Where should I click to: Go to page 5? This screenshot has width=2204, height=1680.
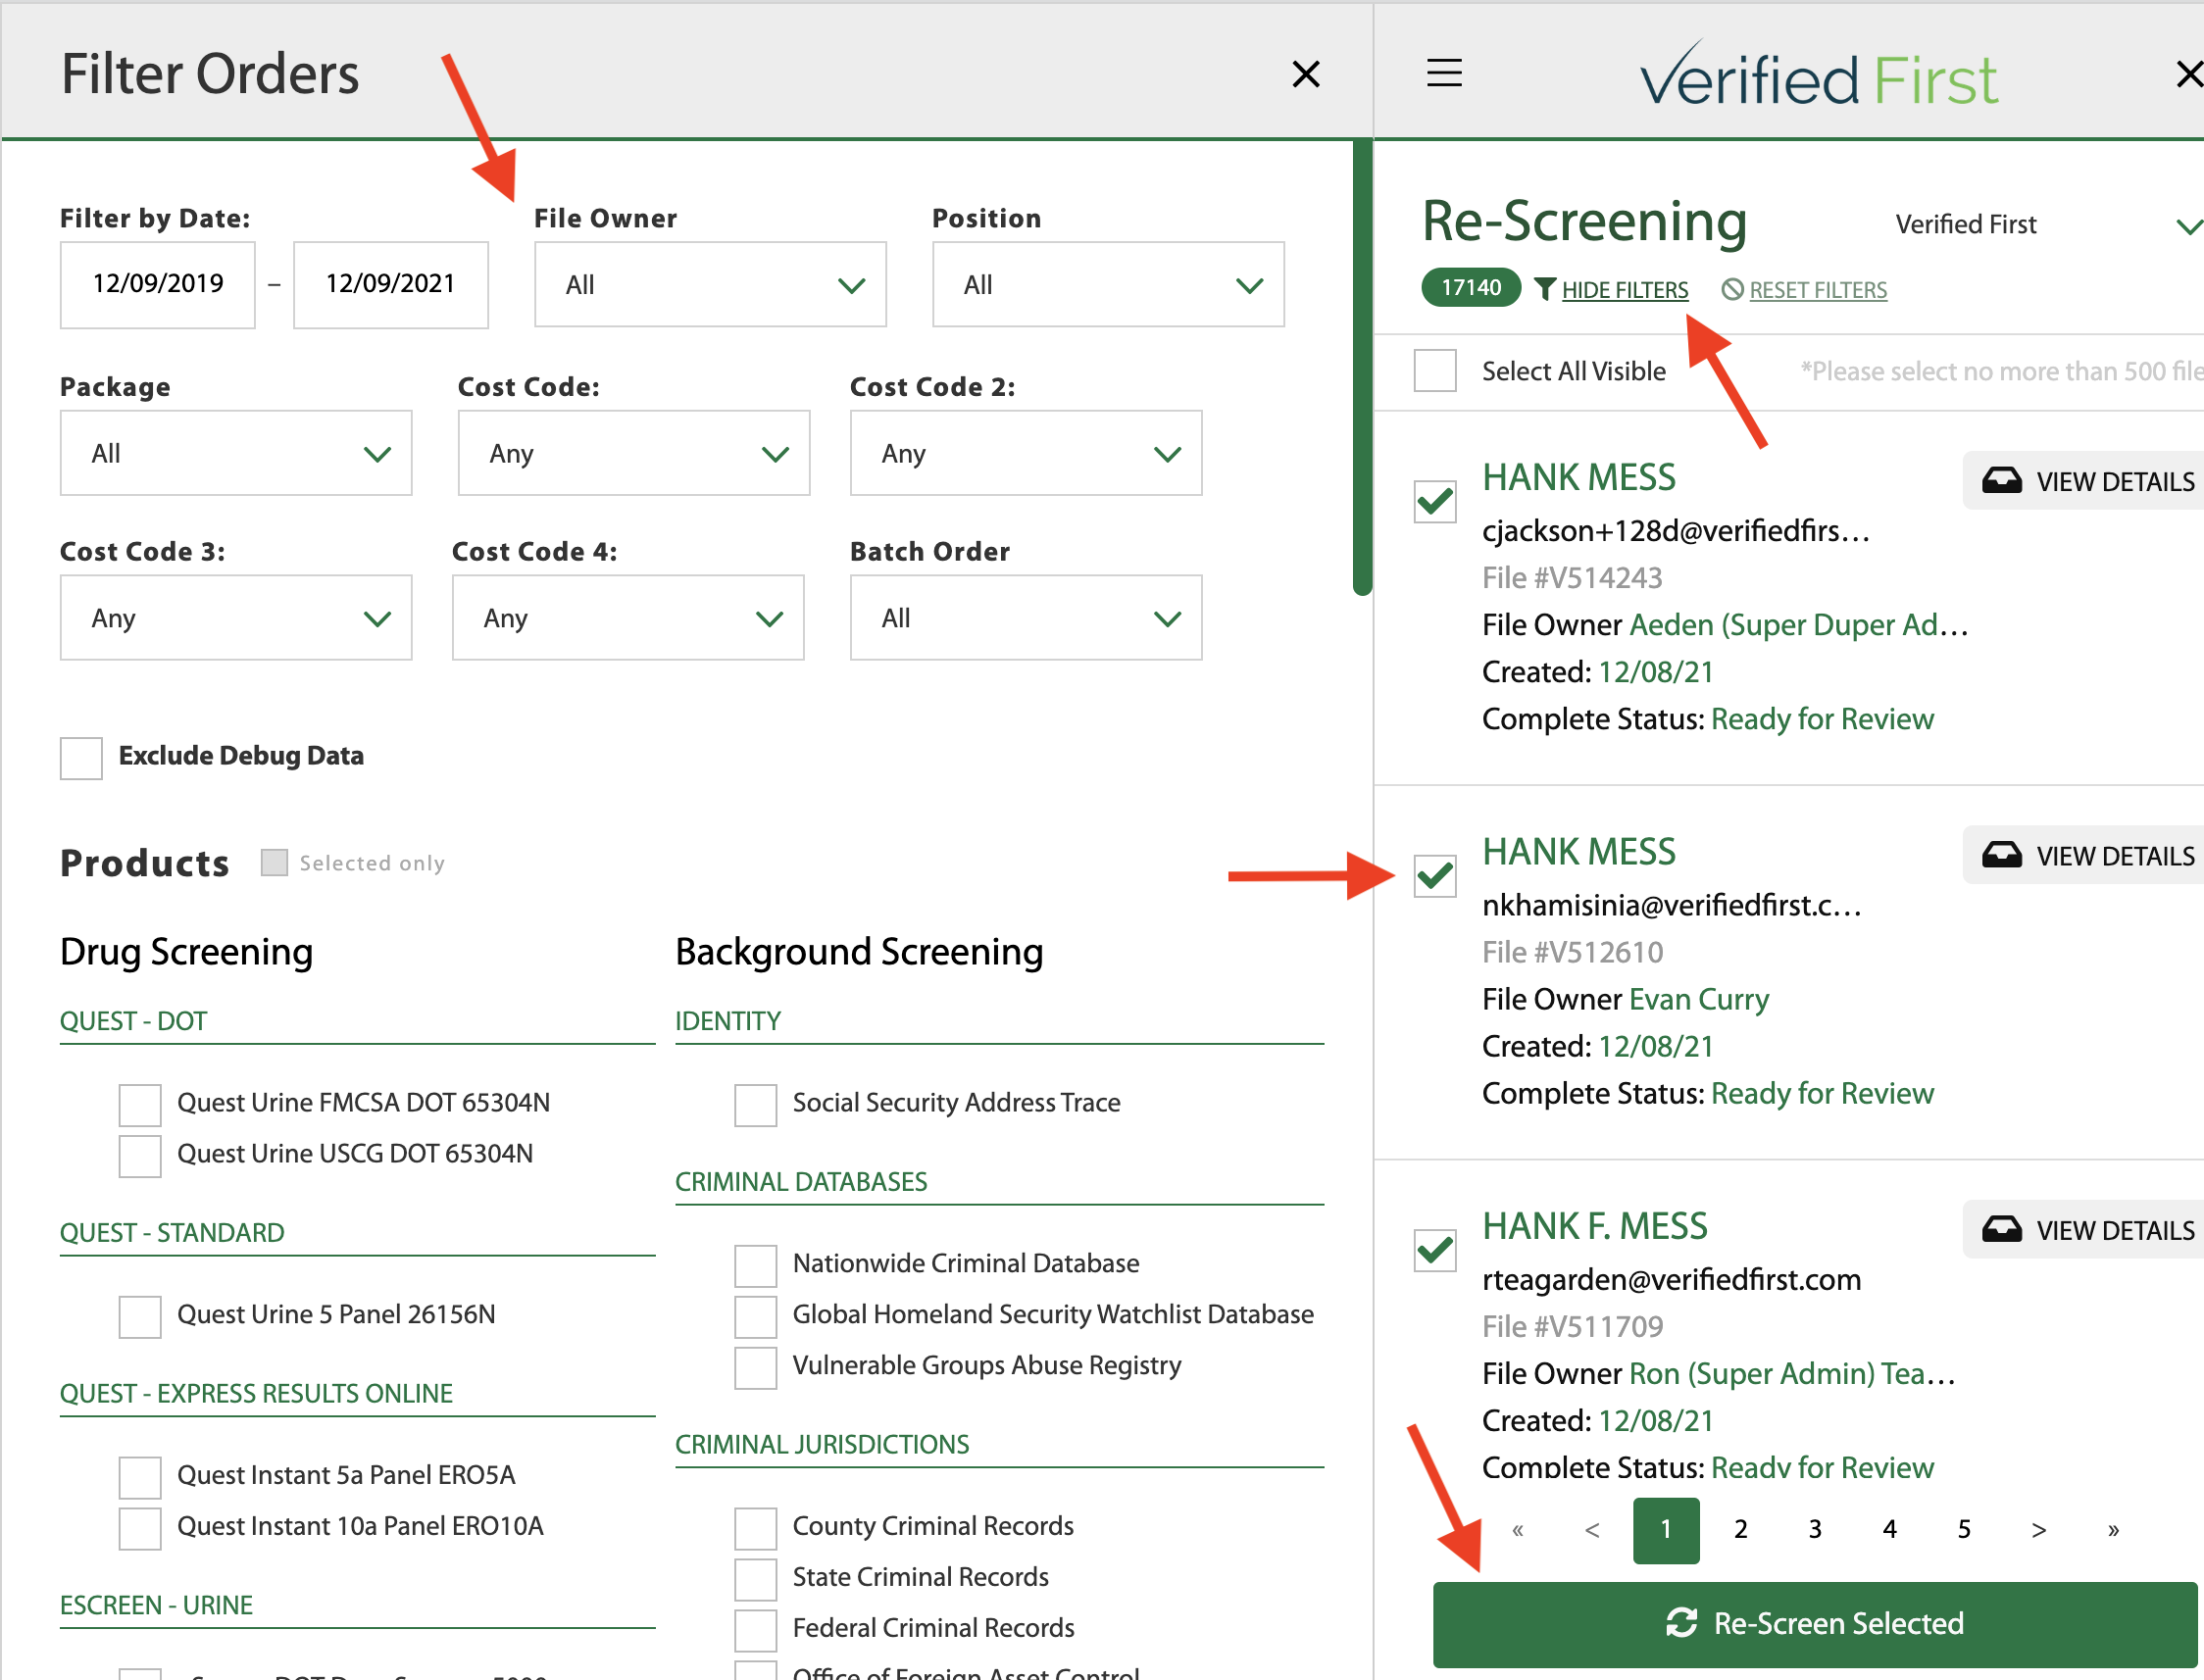point(1964,1529)
